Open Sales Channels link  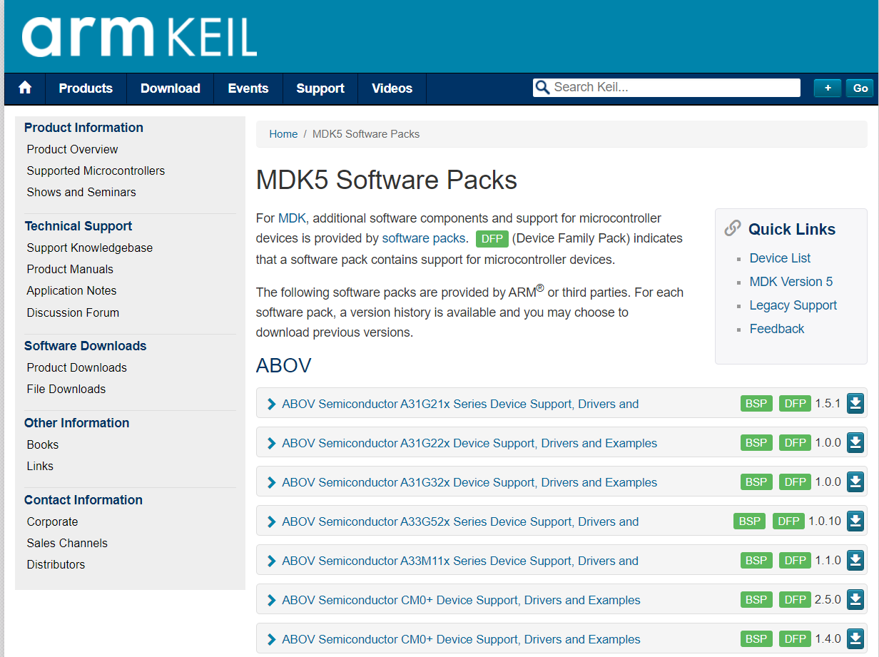(67, 543)
